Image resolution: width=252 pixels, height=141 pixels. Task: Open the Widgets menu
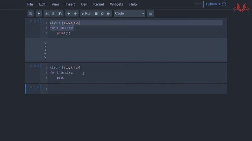pos(117,4)
